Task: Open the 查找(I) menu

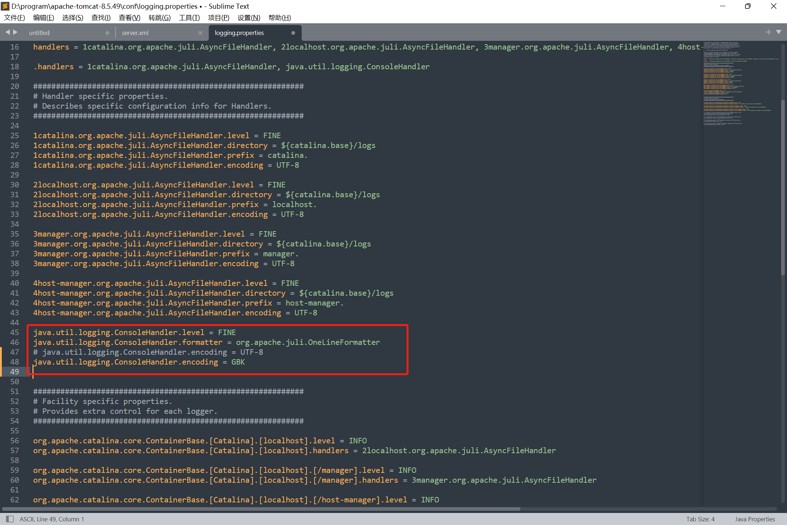Action: [101, 17]
